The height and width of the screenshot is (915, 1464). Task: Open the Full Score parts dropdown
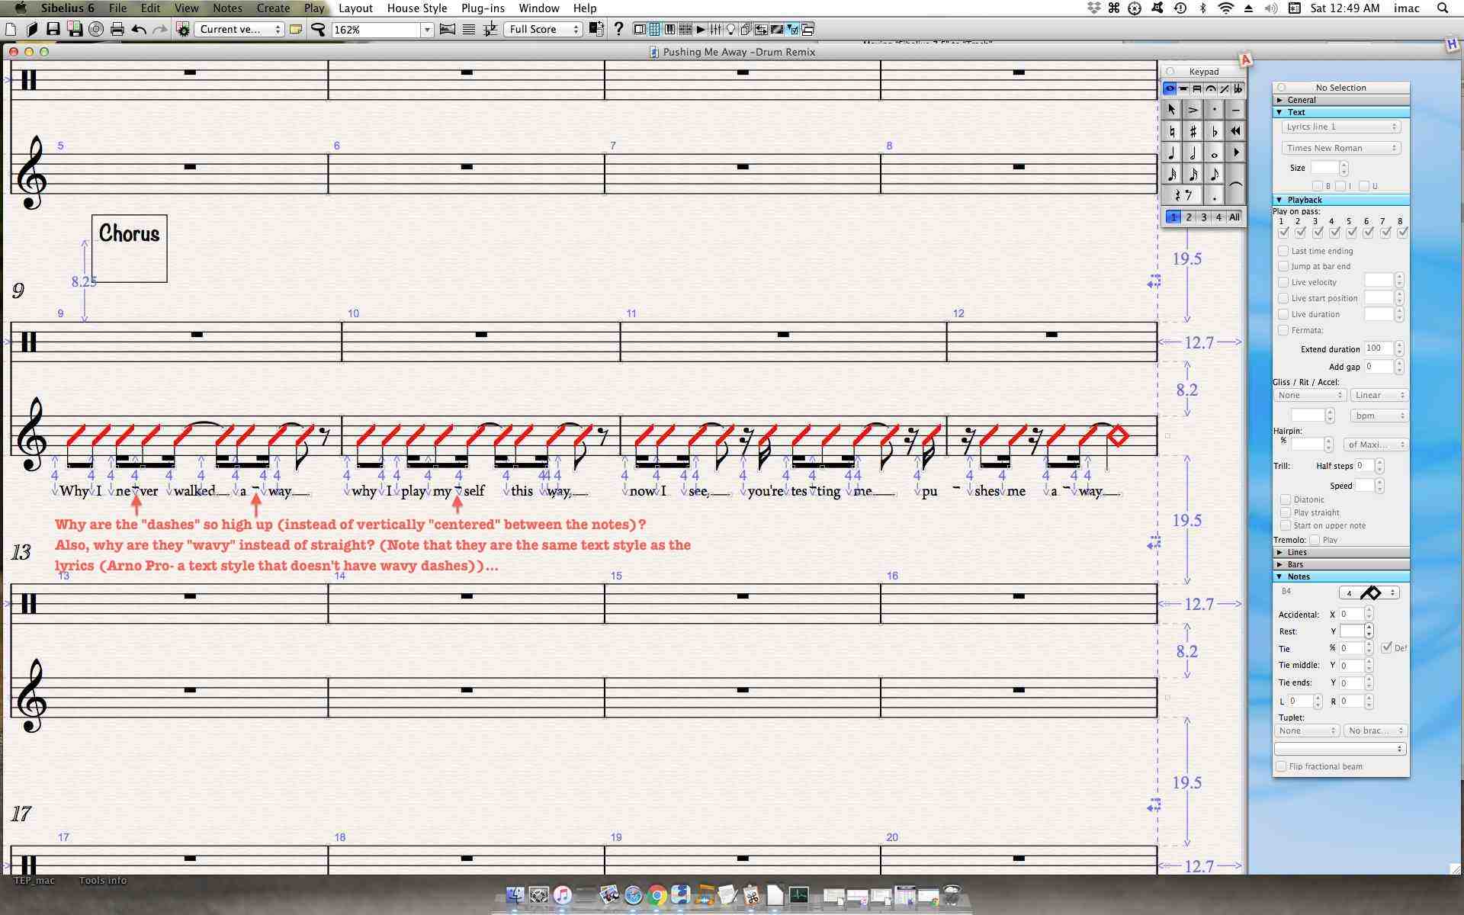(x=543, y=29)
